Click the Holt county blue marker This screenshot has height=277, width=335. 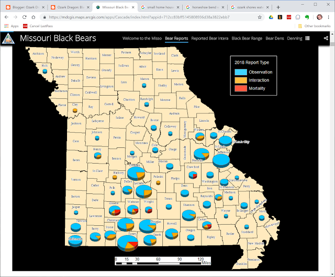coord(45,71)
